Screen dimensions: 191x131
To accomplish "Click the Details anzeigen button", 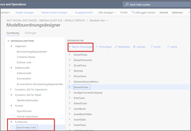I will point(25,13).
